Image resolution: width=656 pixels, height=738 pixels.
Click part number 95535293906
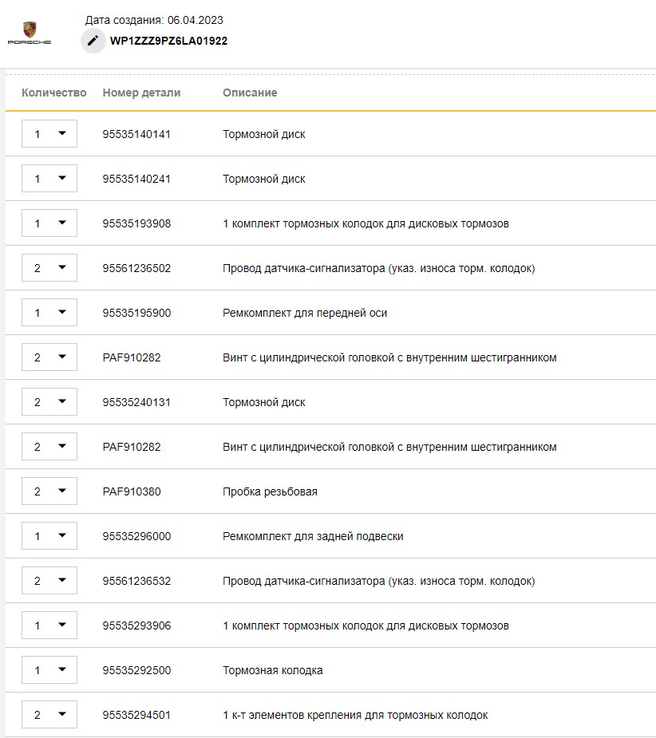tap(136, 626)
